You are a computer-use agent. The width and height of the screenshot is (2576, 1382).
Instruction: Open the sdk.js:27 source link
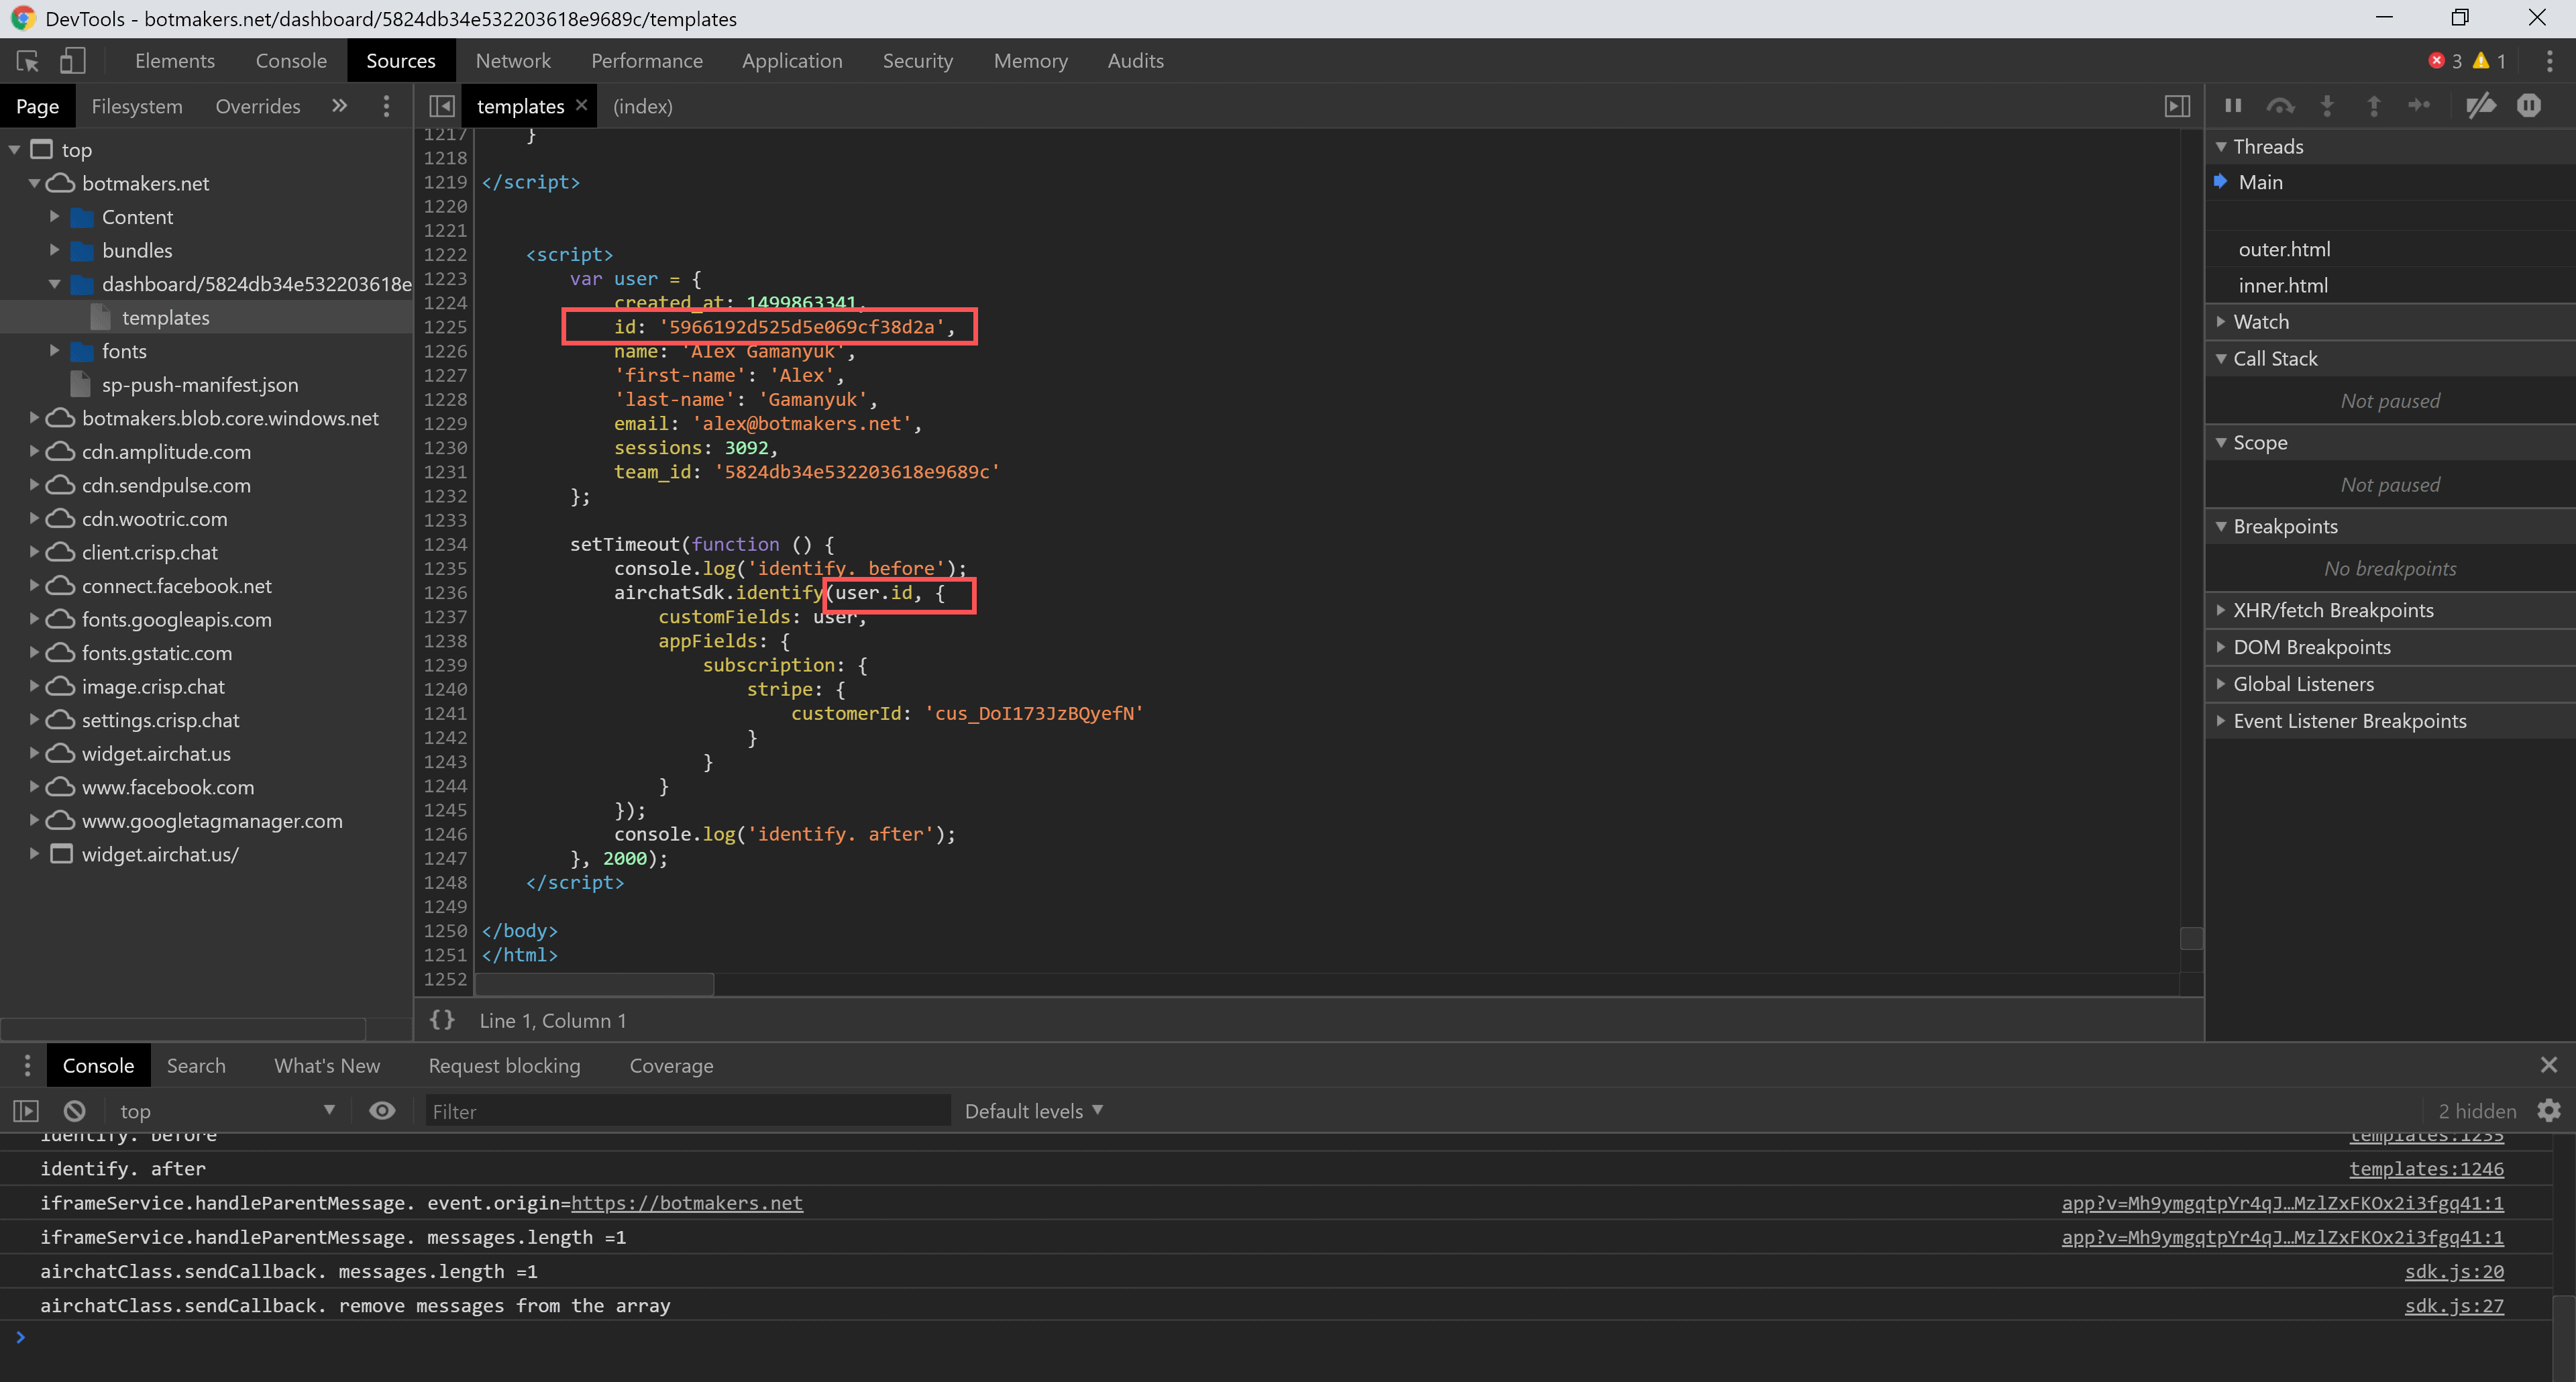click(x=2454, y=1305)
